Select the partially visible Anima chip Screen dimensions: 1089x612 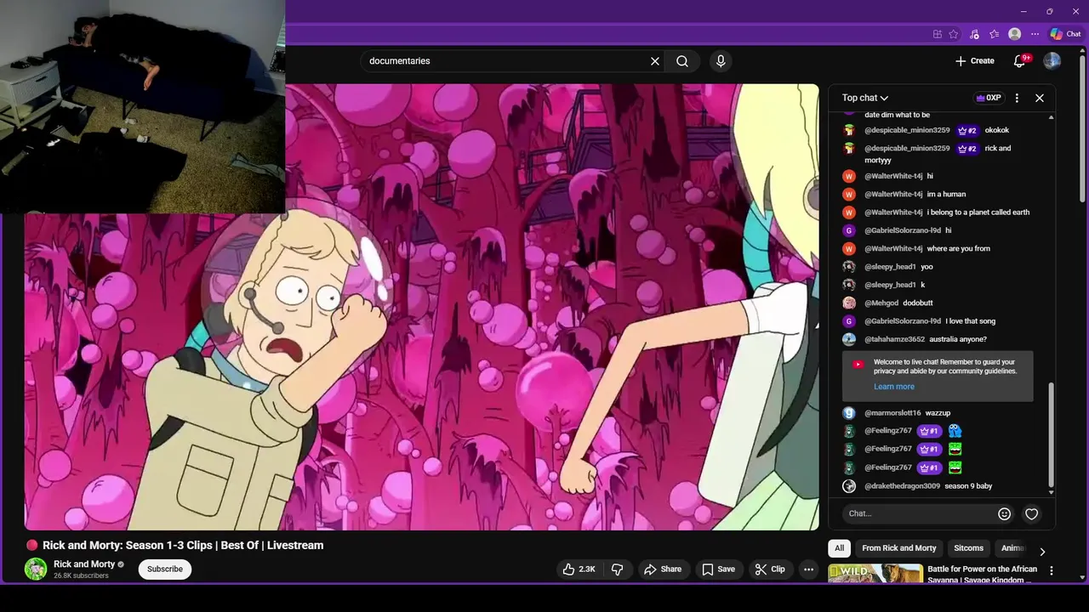coord(1012,548)
